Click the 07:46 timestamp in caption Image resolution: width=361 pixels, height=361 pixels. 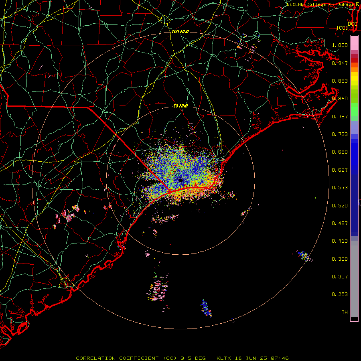point(280,358)
